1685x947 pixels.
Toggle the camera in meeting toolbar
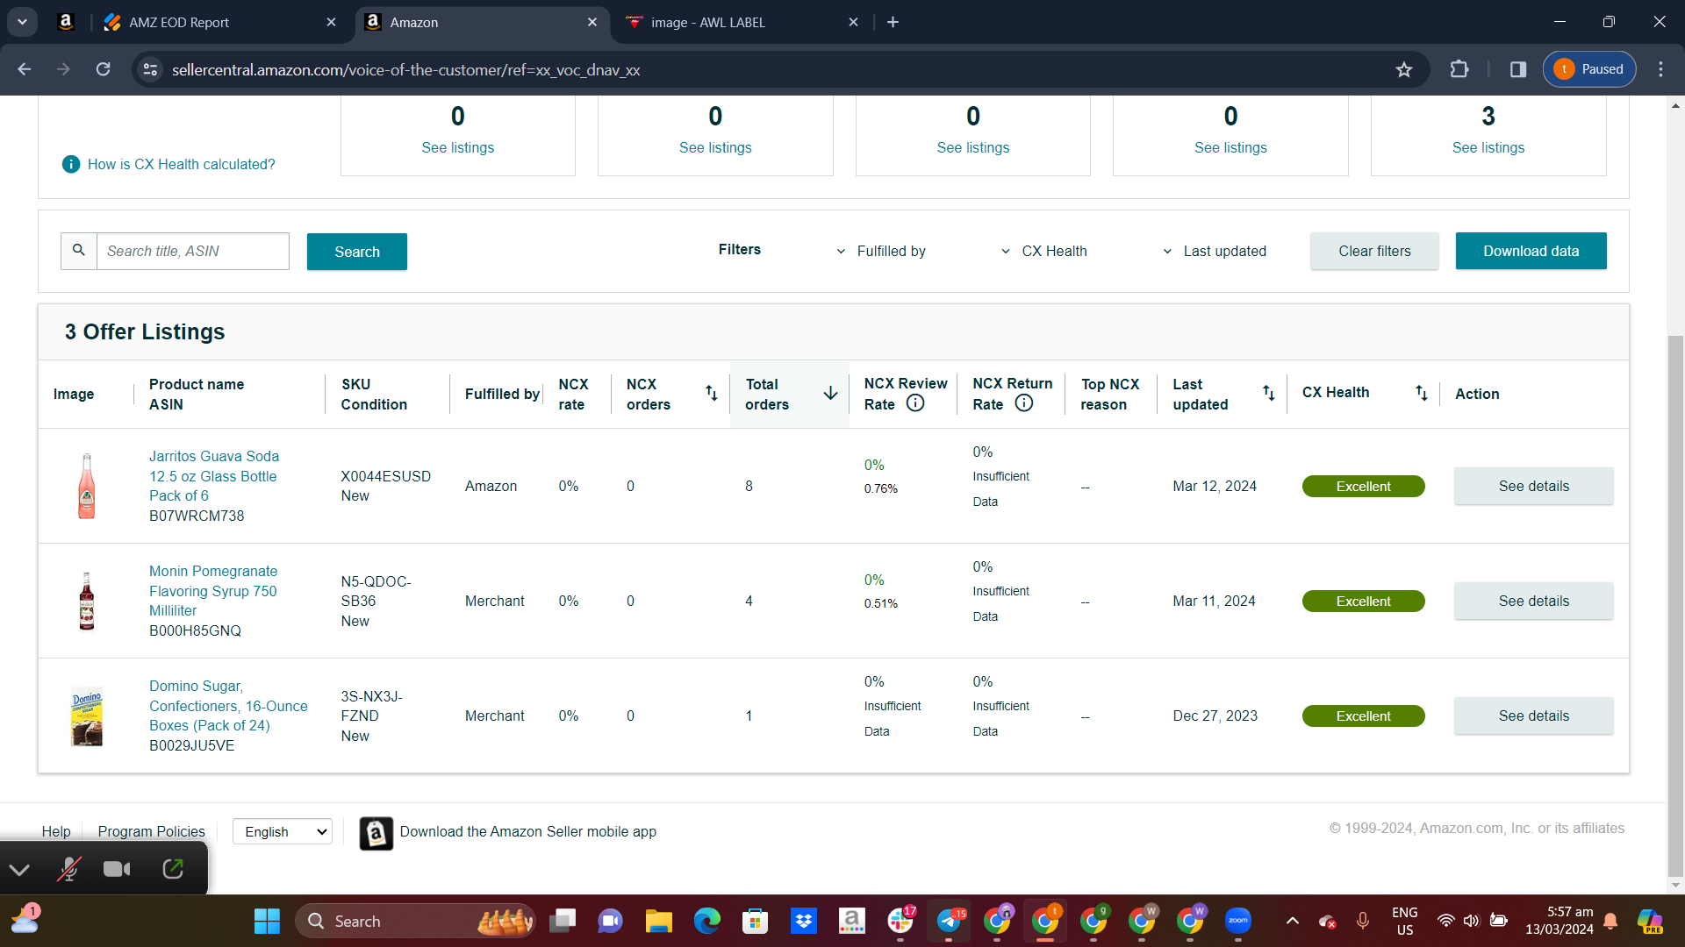click(x=117, y=869)
